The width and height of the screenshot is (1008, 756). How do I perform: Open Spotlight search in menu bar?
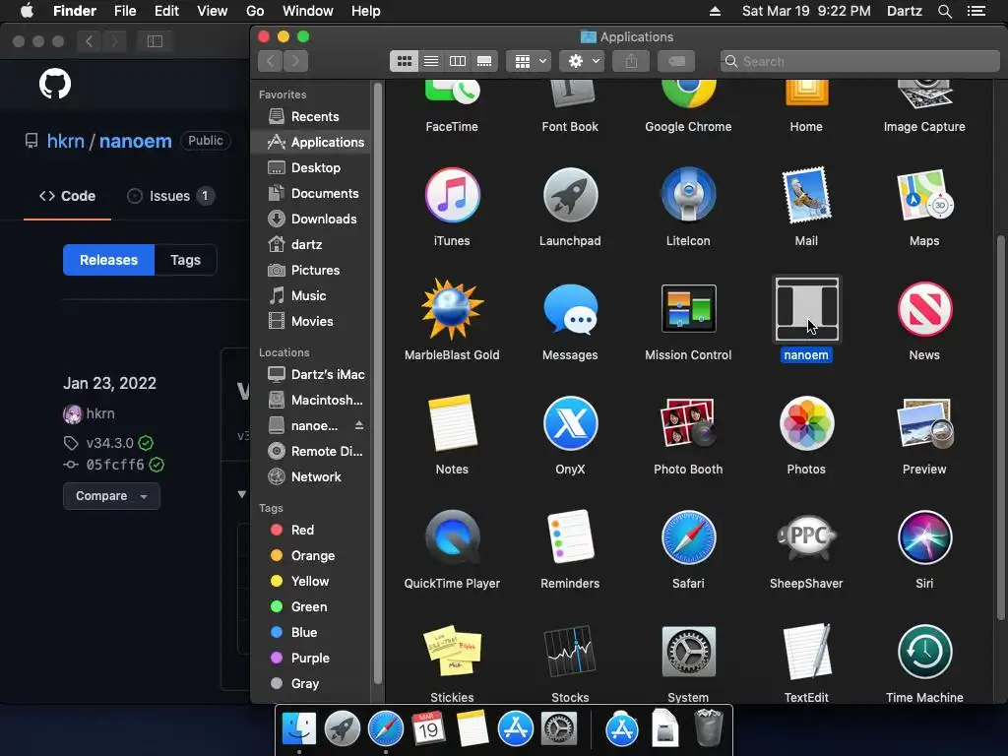tap(944, 11)
